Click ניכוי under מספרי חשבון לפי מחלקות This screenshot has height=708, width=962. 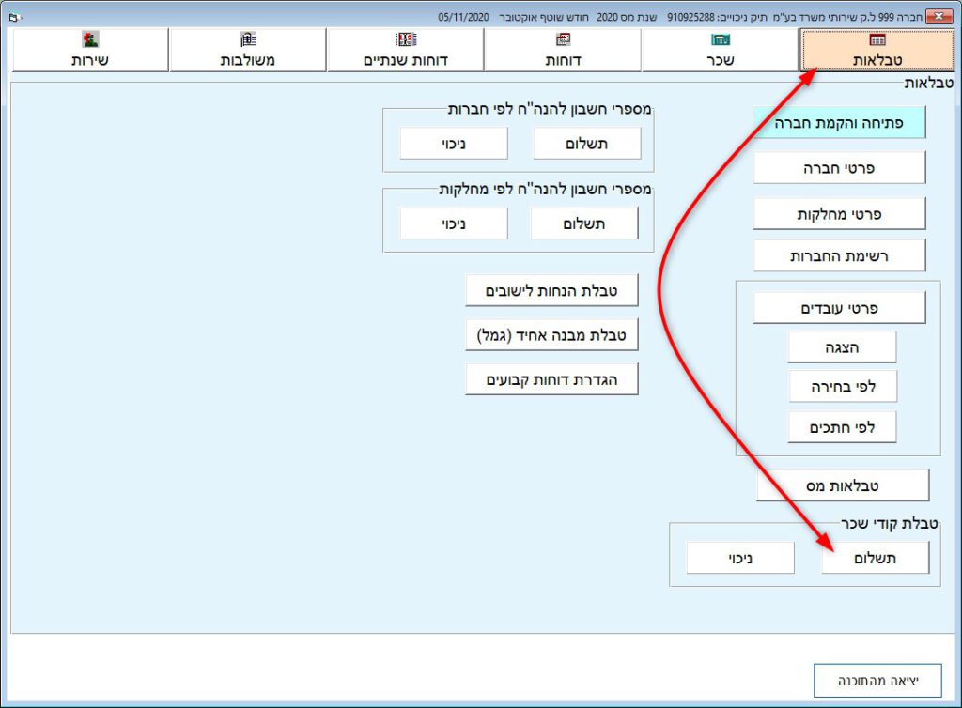click(454, 223)
